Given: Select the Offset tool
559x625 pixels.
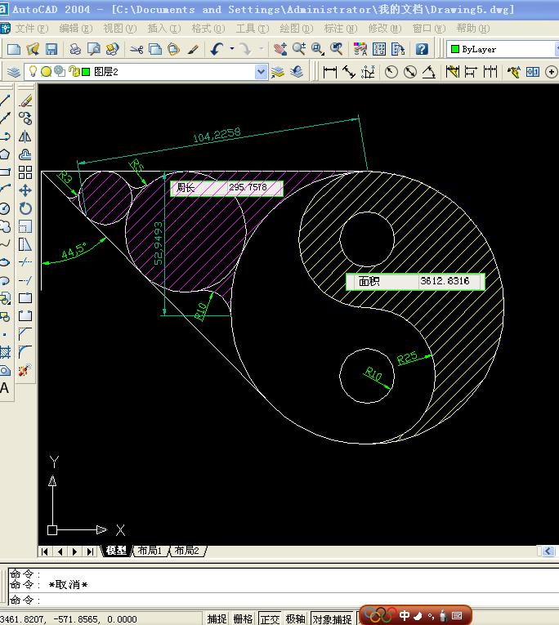Looking at the screenshot, I should click(25, 154).
